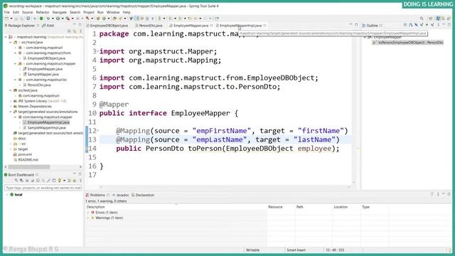Expand the com.learning.mapstruct package under src/main/java

[x=15, y=48]
